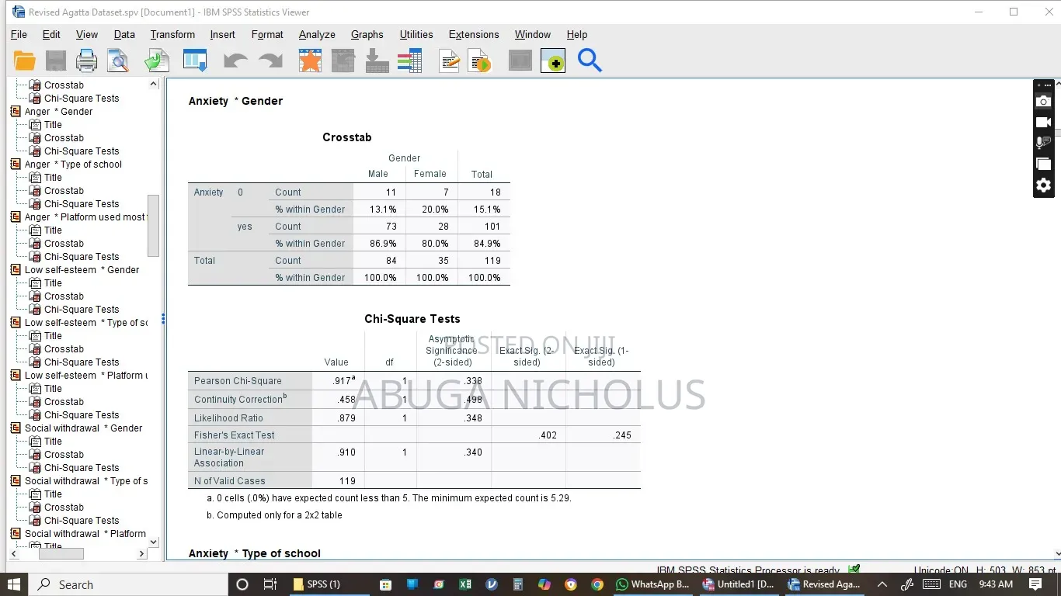Image resolution: width=1061 pixels, height=596 pixels.
Task: Select 'Social withdrawal * Type of s' outline node
Action: [85, 481]
